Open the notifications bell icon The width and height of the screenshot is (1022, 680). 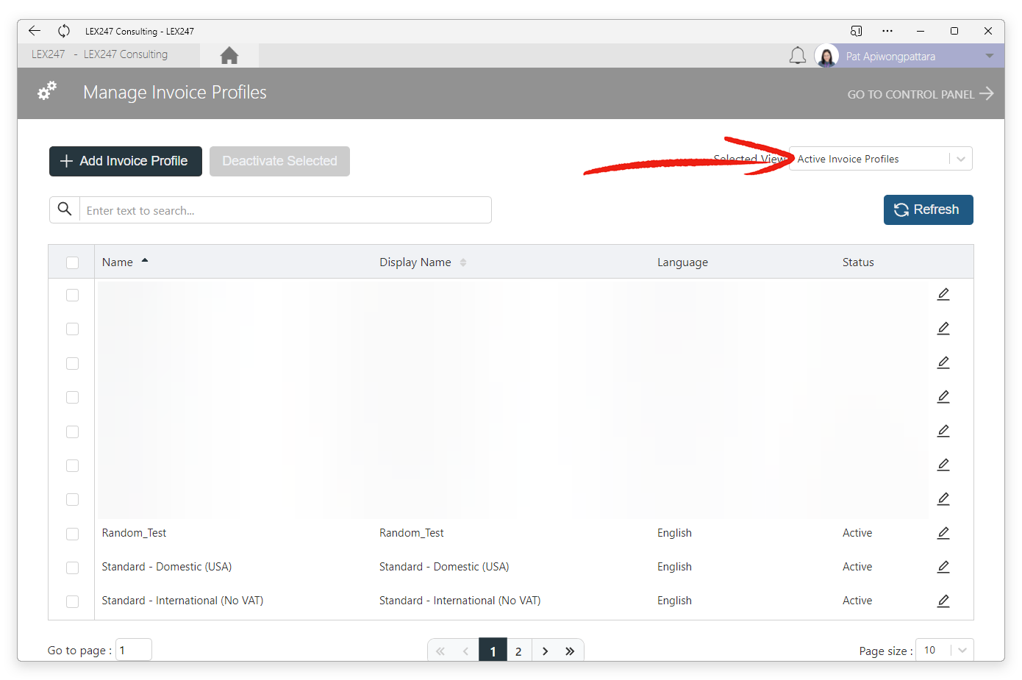pos(798,55)
